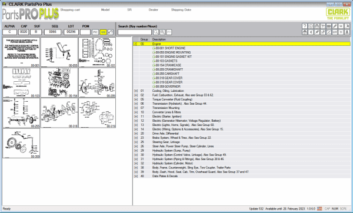Click the Search key number input field
Screen dimensions: 353x213
coord(135,32)
